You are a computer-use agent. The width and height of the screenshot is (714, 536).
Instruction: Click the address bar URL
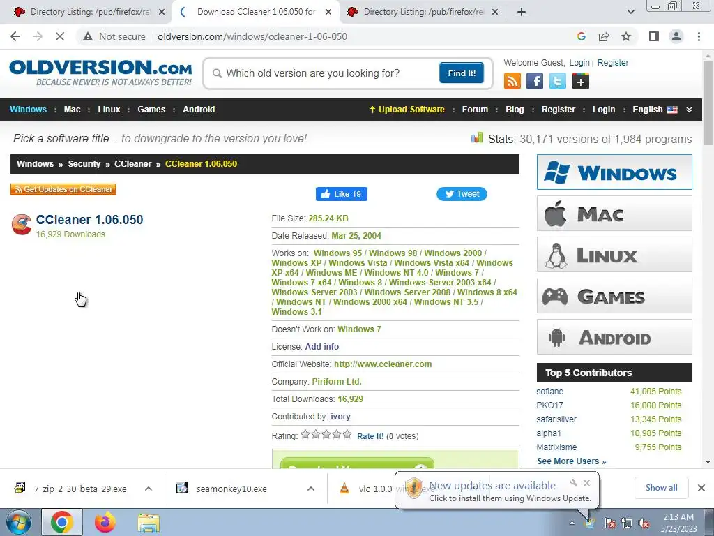(x=252, y=36)
